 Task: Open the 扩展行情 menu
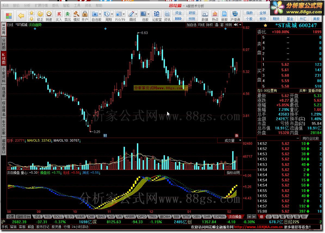tap(41, 6)
